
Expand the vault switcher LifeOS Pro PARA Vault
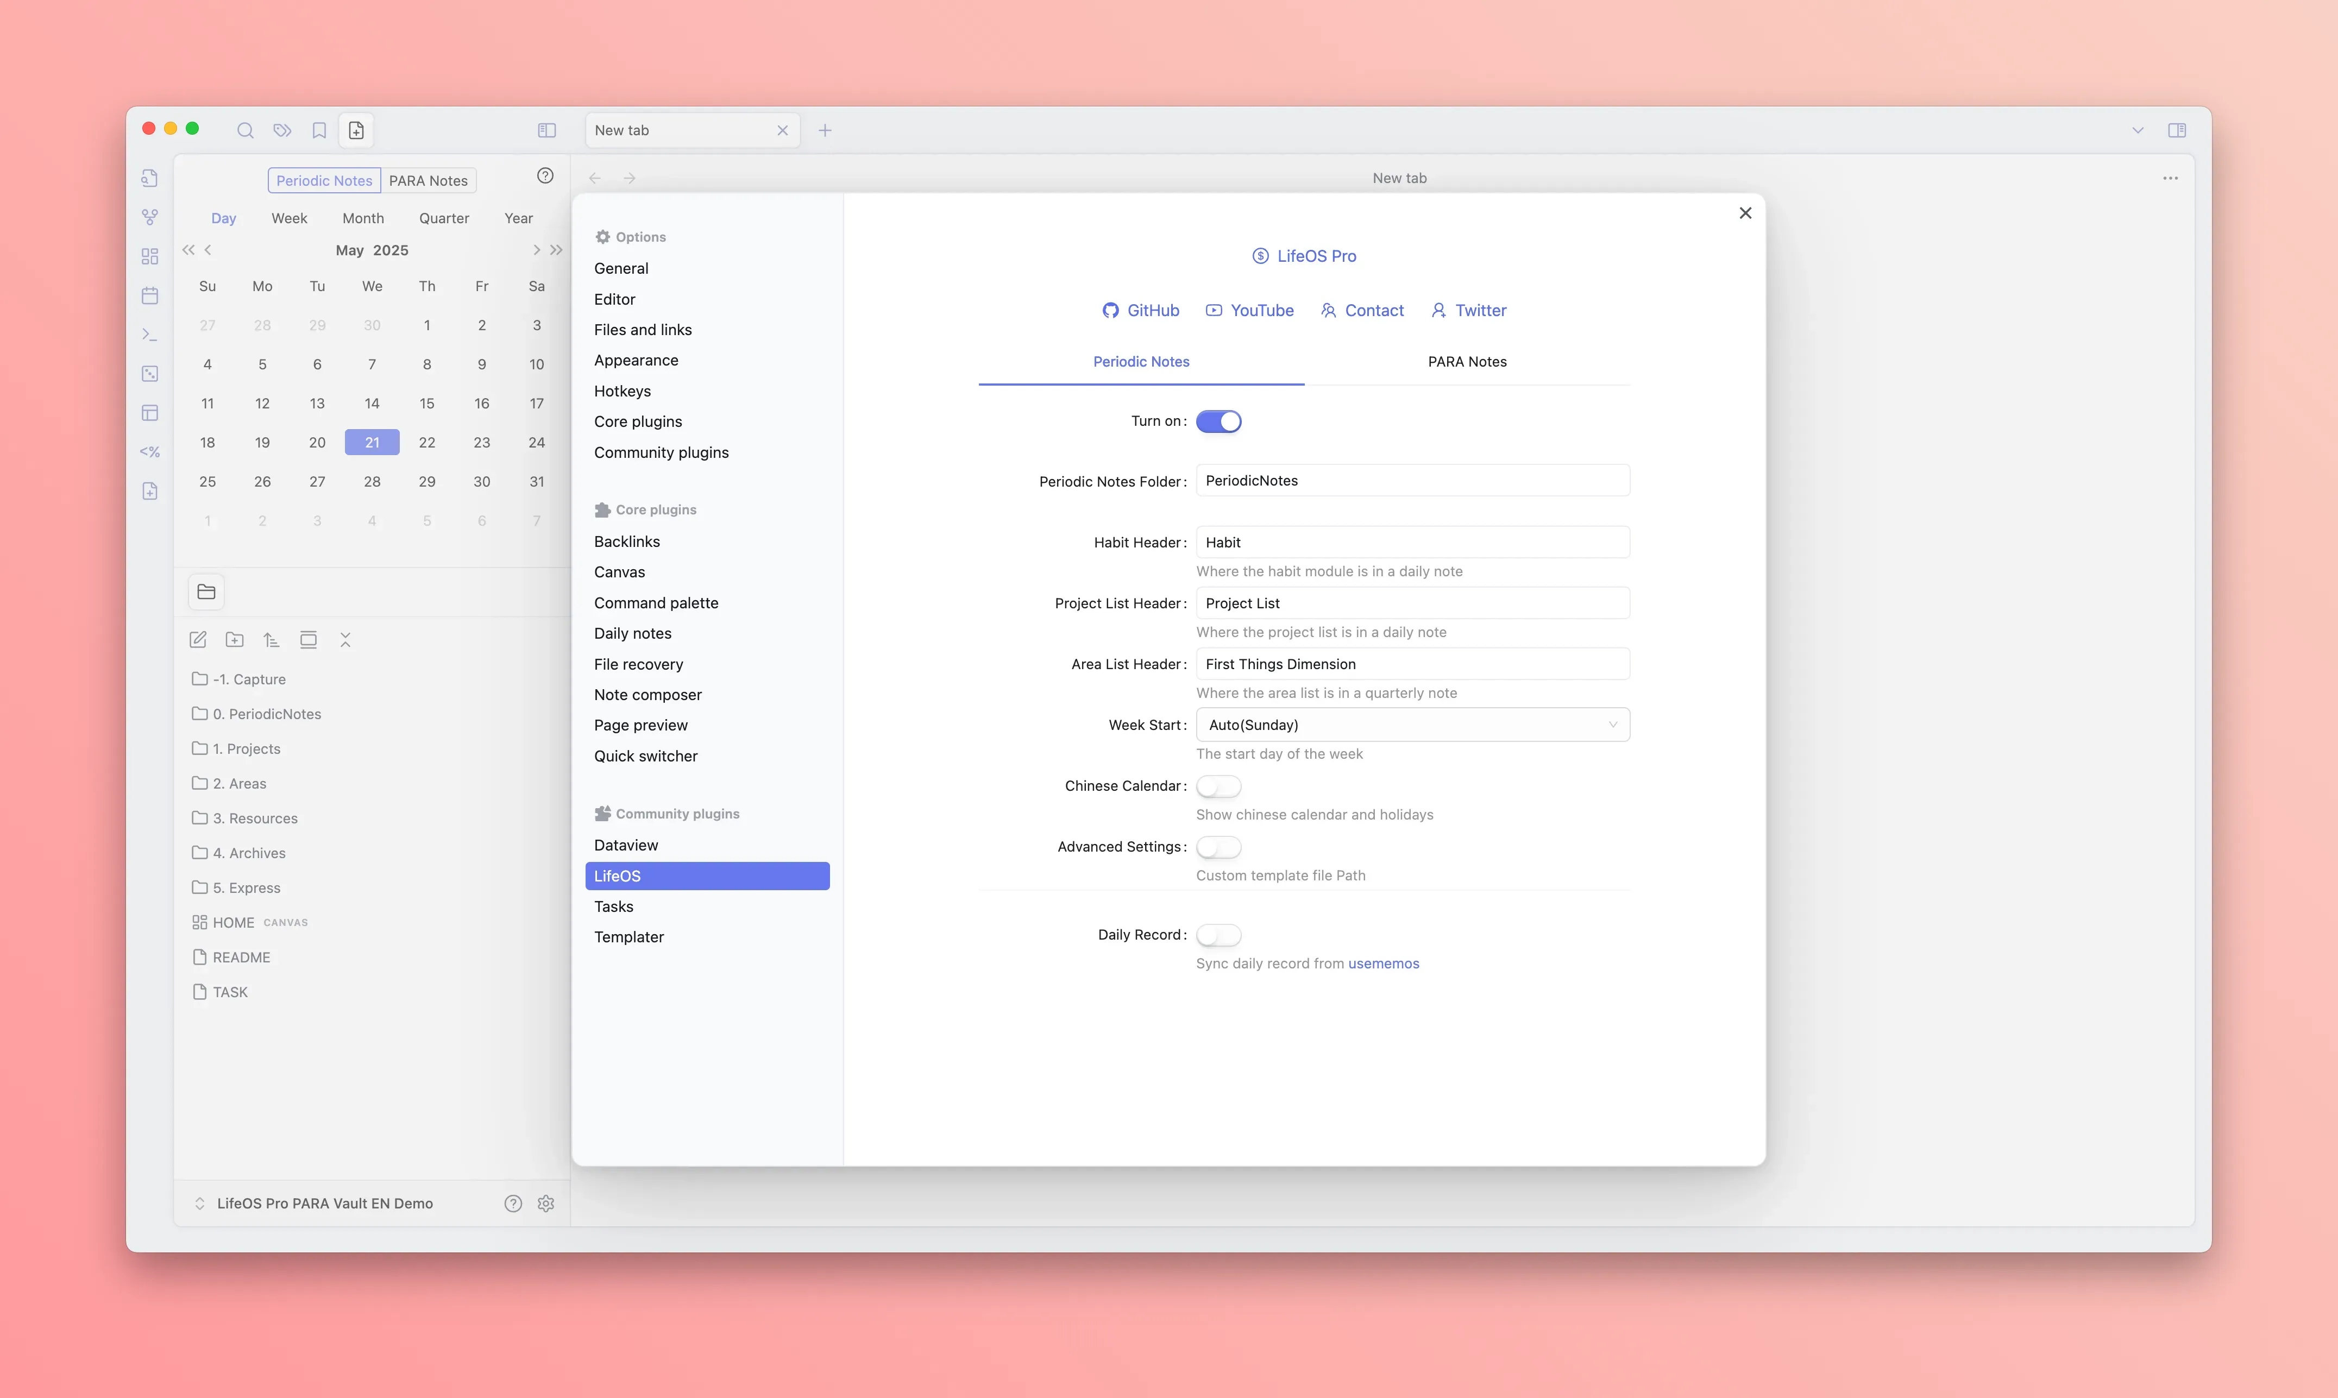[316, 1203]
